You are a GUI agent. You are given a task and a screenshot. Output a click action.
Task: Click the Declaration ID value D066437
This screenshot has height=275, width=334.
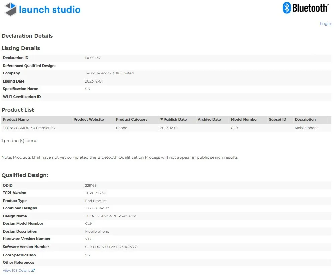click(93, 58)
